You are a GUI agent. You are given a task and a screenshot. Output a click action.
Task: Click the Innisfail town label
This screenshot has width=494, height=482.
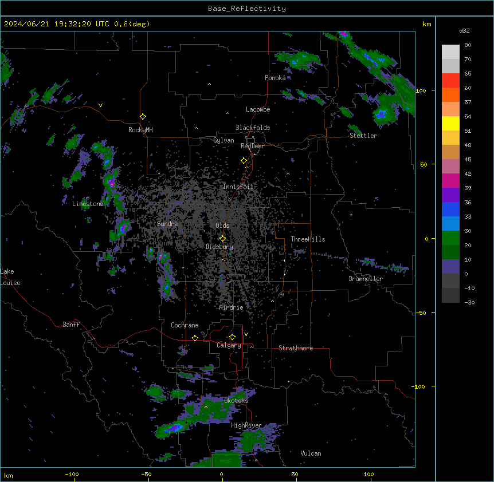(238, 187)
